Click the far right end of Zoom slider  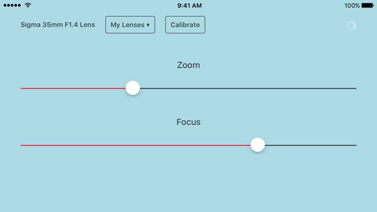(355, 88)
